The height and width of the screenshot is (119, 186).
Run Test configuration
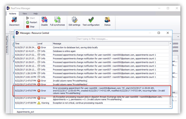[91, 21]
